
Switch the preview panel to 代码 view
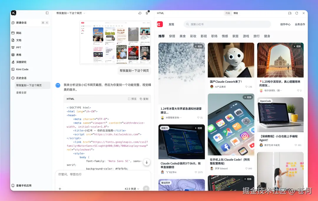tap(228, 13)
